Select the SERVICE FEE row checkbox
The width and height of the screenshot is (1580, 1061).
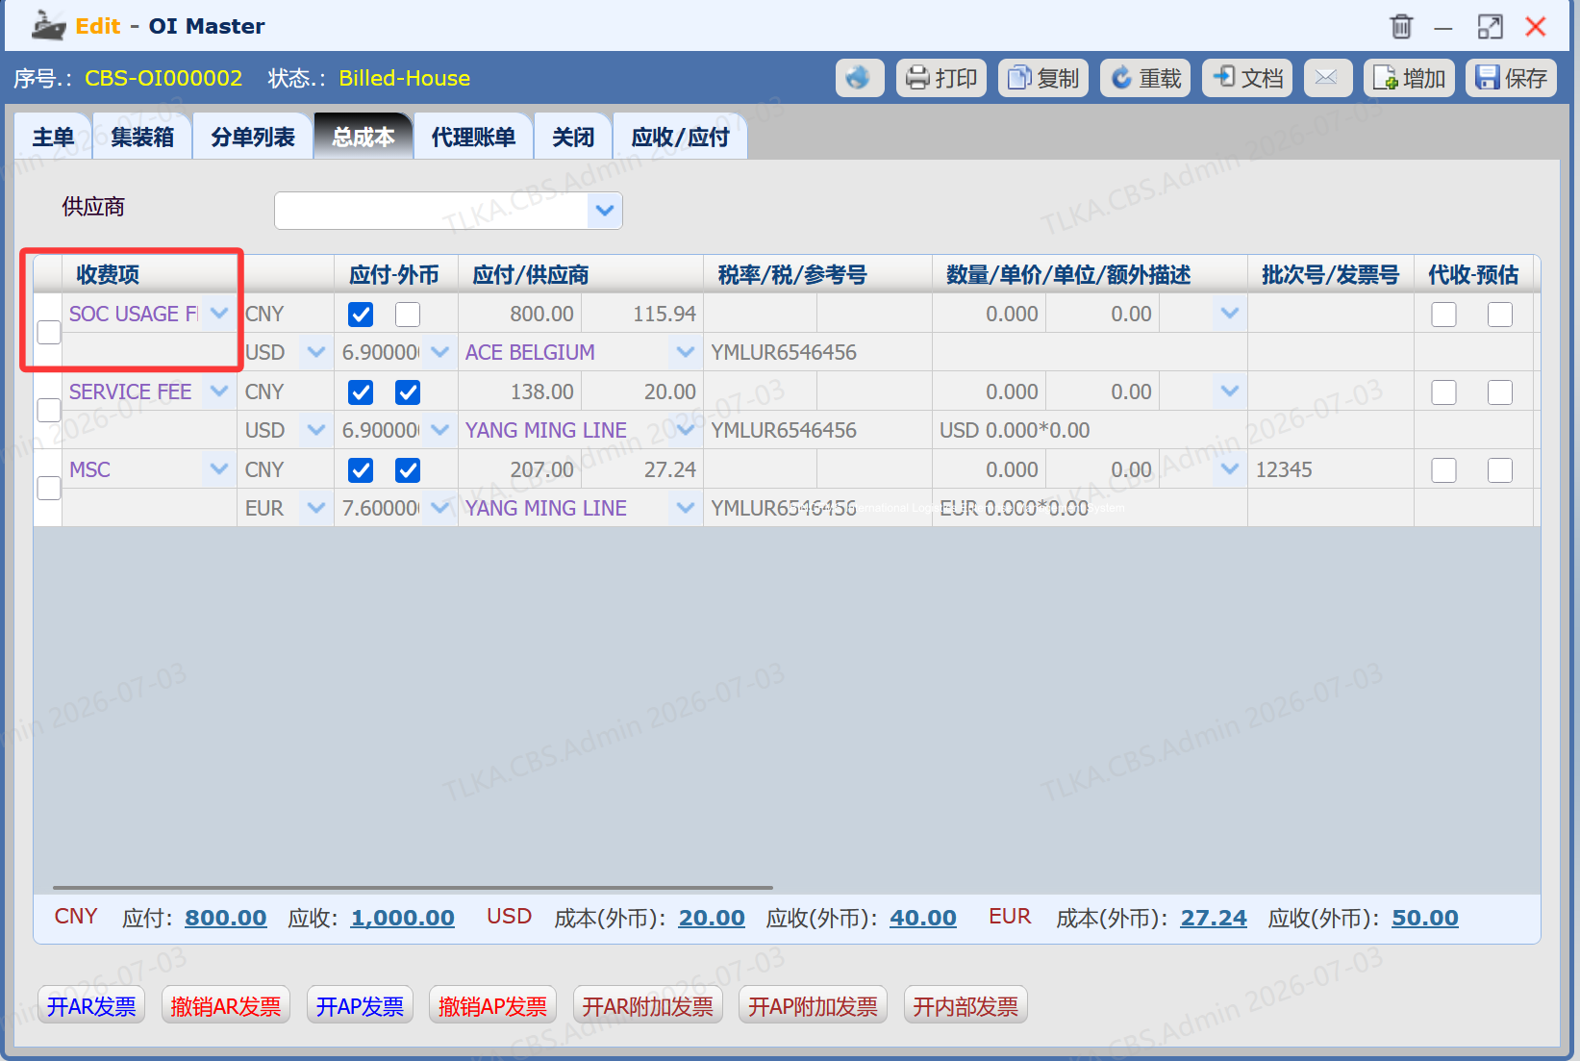click(49, 411)
